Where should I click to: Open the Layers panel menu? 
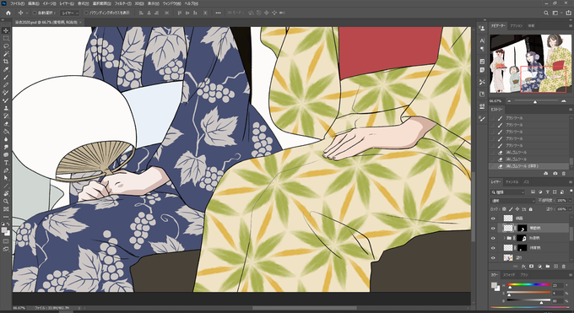pos(571,182)
